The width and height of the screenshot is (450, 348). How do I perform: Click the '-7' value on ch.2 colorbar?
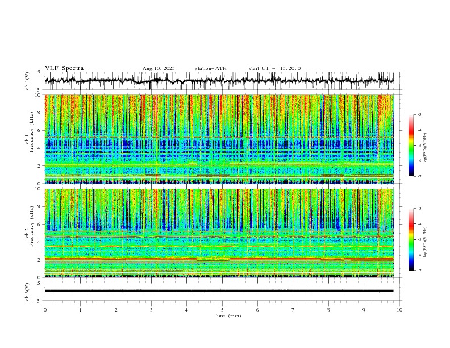[419, 271]
